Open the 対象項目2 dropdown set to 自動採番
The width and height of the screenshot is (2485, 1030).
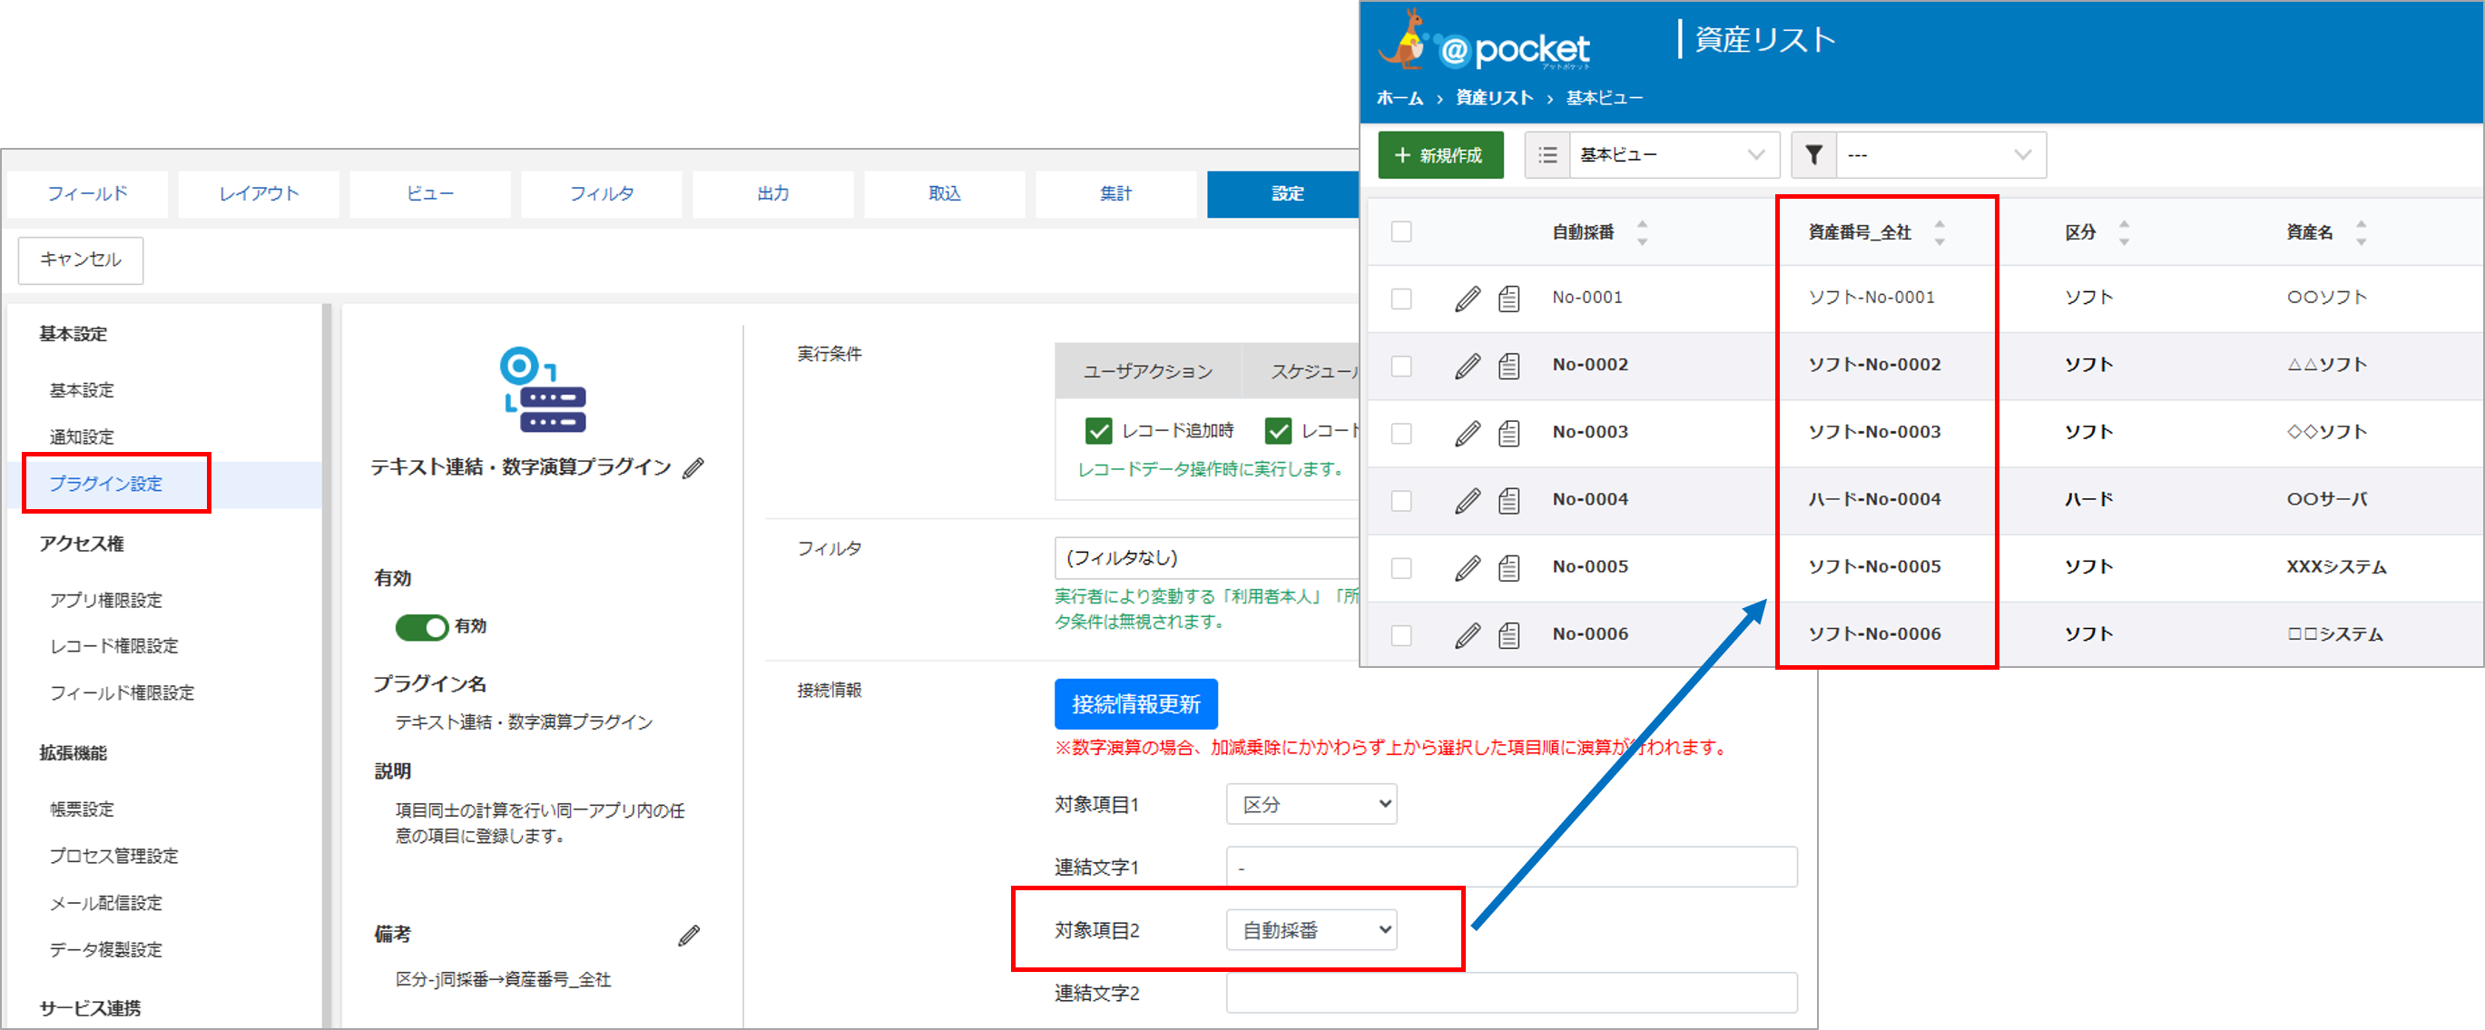(x=1311, y=931)
